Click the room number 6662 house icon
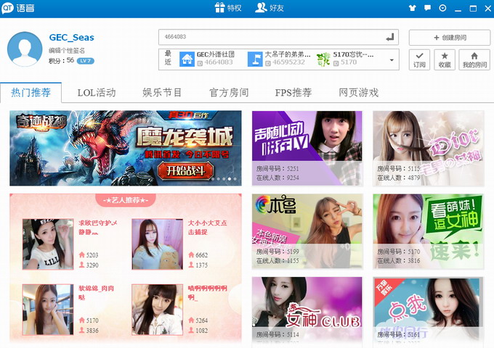The height and width of the screenshot is (348, 494). 191,254
